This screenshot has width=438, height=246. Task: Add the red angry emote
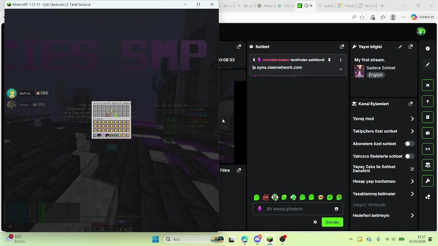pos(266,197)
